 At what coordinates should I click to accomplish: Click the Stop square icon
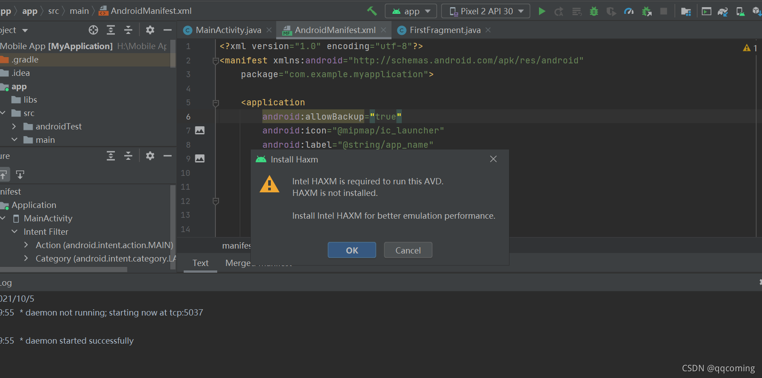[664, 11]
